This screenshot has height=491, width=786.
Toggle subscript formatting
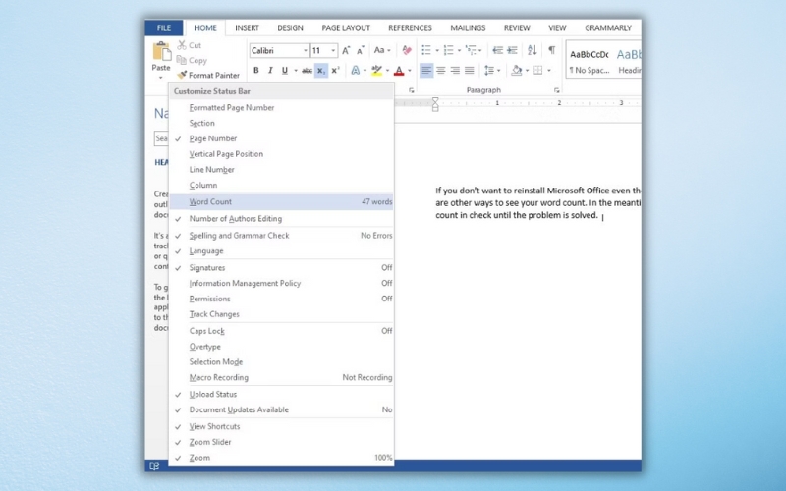321,70
